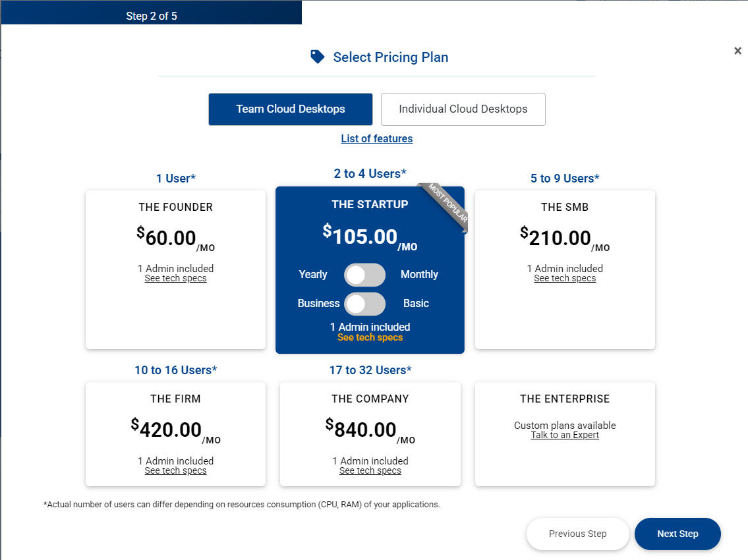
Task: Open See tech specs for The Founder
Action: pos(175,279)
